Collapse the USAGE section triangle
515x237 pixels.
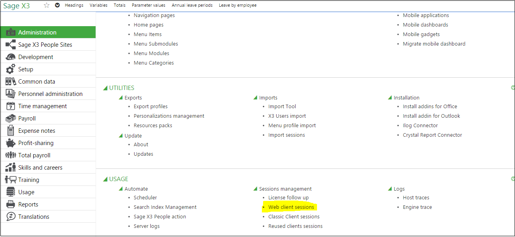click(x=105, y=179)
